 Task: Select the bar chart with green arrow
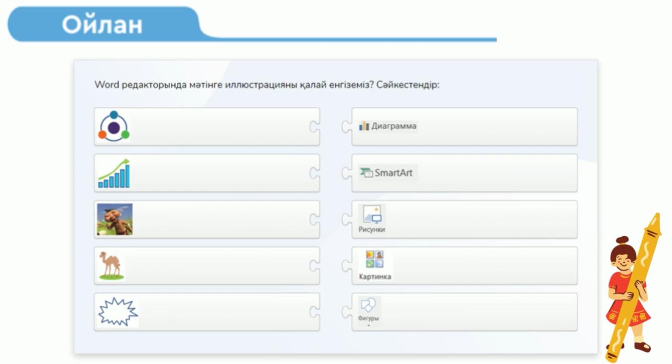114,173
